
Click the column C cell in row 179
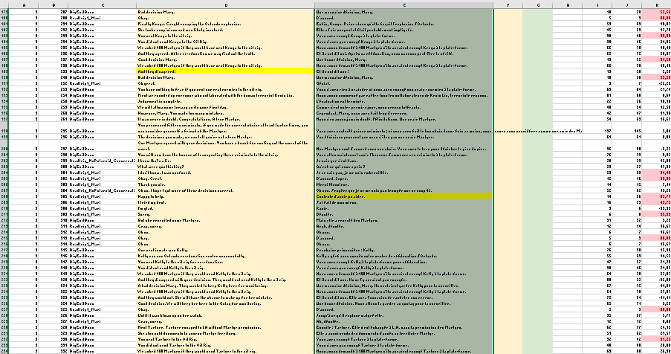101,13
